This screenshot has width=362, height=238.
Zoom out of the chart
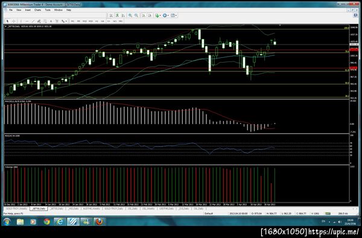click(x=136, y=16)
